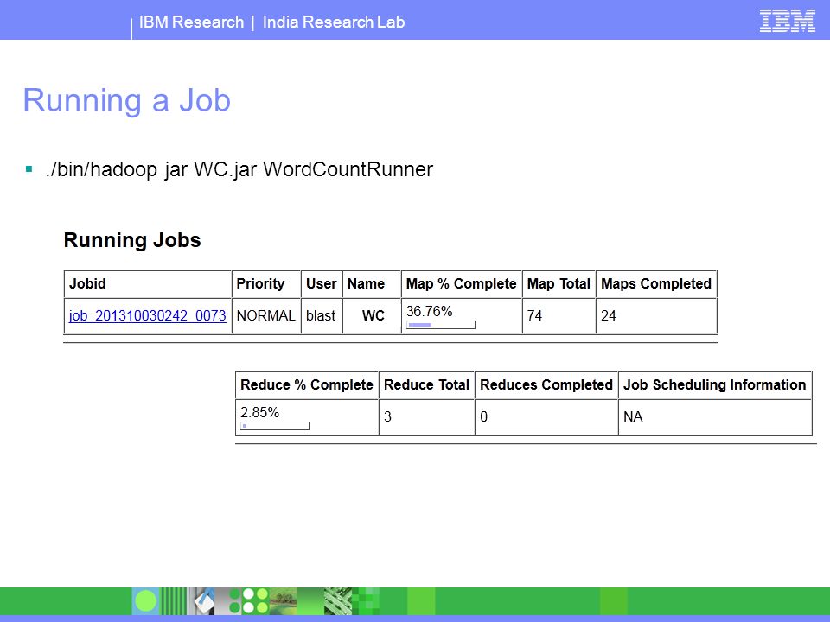Screen dimensions: 830x622
Task: Click the Reduces Completed value 0
Action: 484,416
